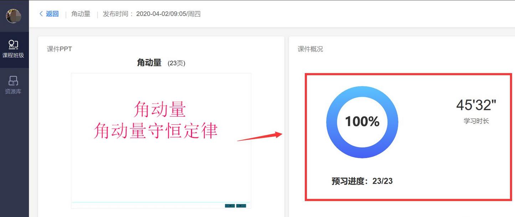Open the 角动量守恒定律 slide preview
Screen dimensions: 515x217
click(161, 141)
